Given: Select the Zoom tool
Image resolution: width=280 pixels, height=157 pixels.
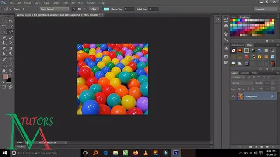Looking at the screenshot, I should (x=10, y=71).
